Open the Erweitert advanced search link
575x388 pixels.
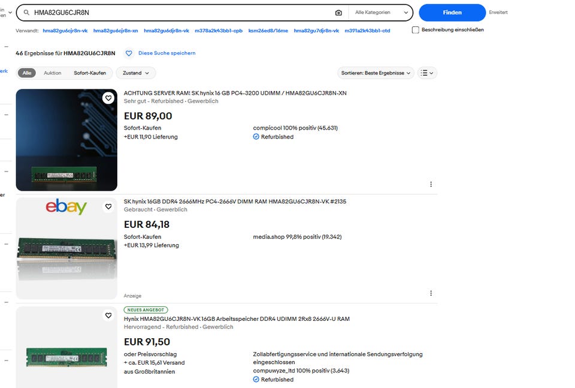click(498, 13)
